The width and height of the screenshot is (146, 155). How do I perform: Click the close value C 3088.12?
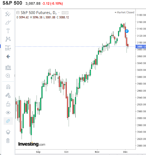63,17
